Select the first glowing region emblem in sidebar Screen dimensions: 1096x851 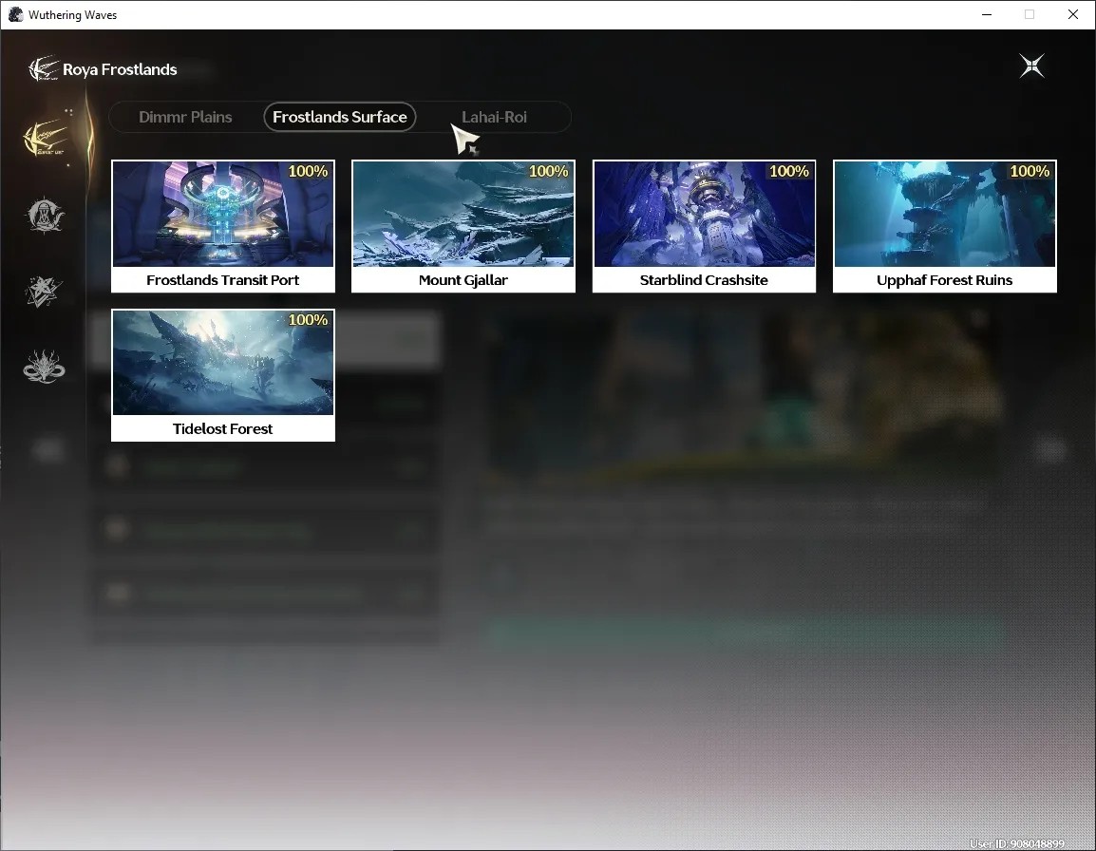coord(45,137)
